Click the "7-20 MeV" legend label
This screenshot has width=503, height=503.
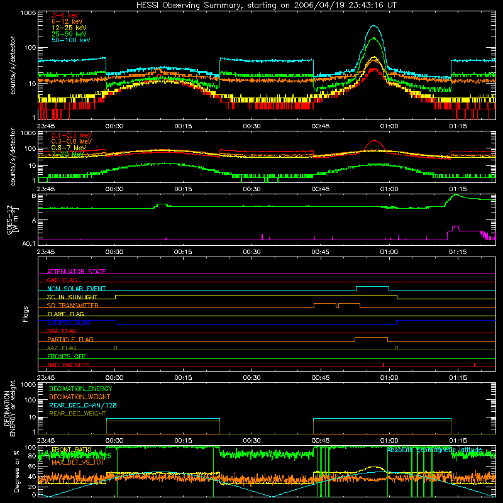coord(67,154)
